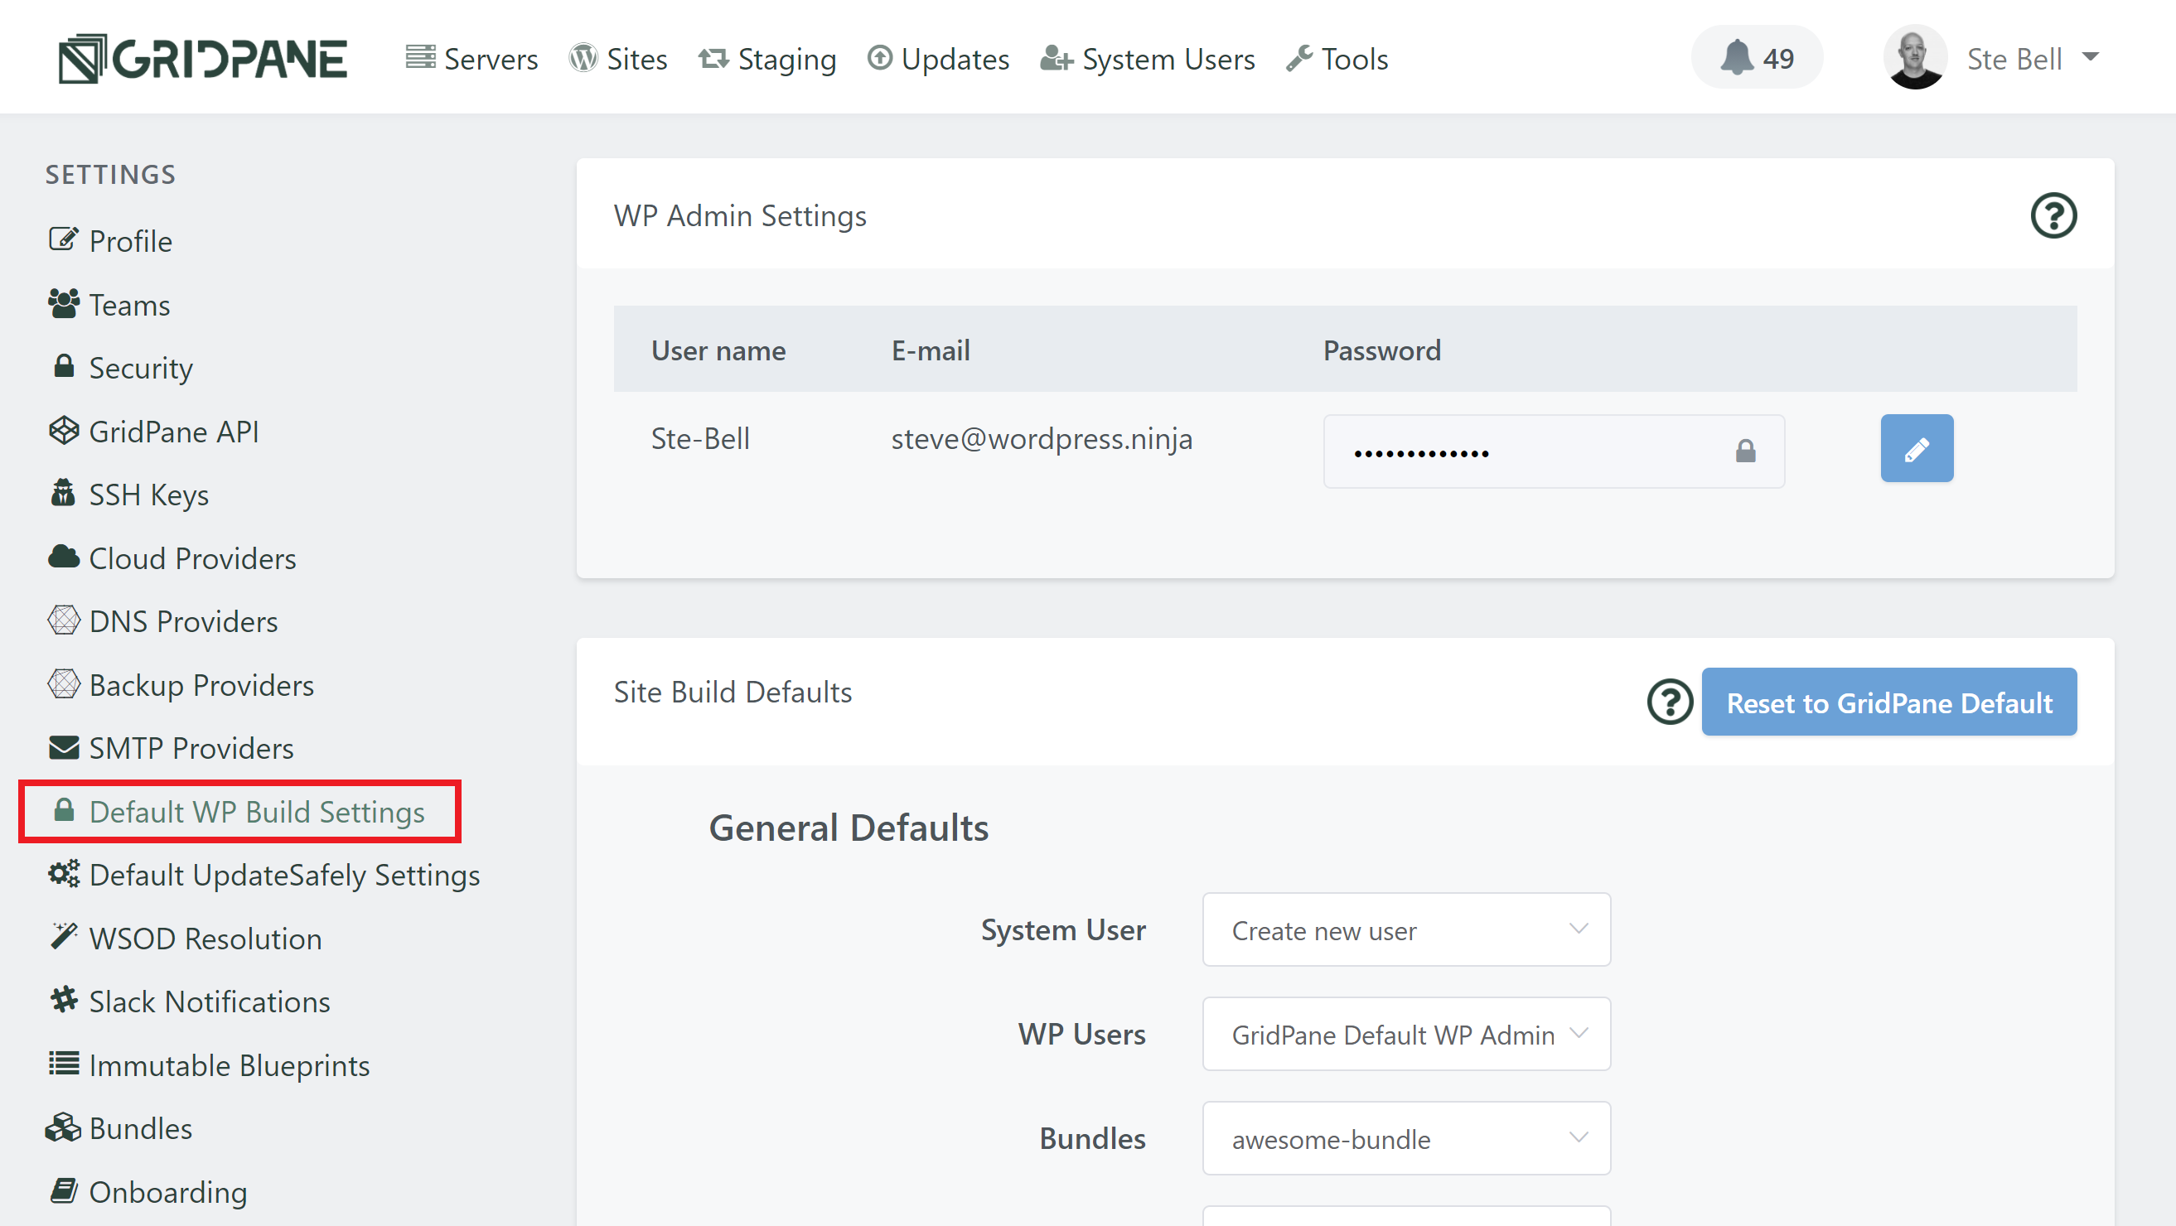Open Slack Notifications link
This screenshot has width=2176, height=1226.
[x=210, y=1002]
